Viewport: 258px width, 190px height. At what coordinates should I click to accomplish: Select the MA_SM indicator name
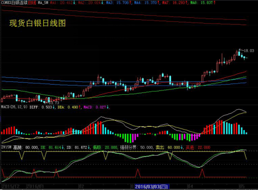pyautogui.click(x=43, y=2)
